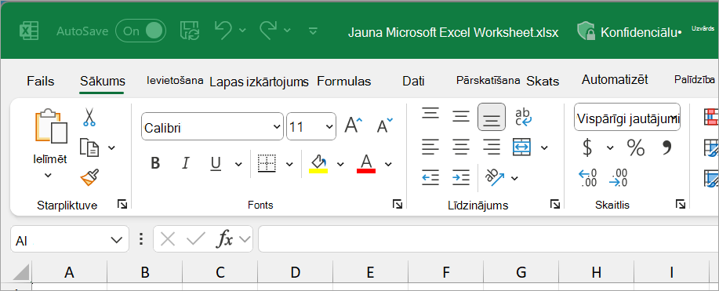The height and width of the screenshot is (291, 719).
Task: Select the Sākums tab
Action: pyautogui.click(x=102, y=82)
